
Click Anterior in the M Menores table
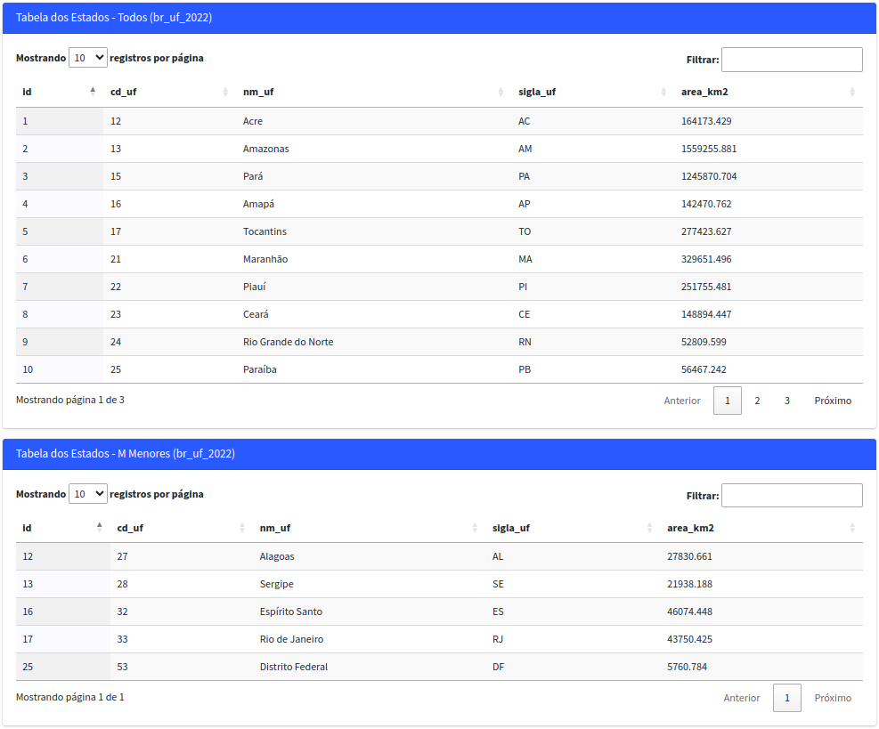[742, 698]
